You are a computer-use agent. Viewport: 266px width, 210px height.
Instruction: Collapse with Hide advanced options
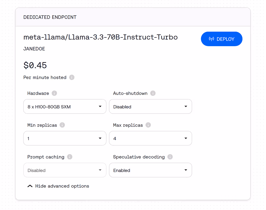pyautogui.click(x=58, y=186)
